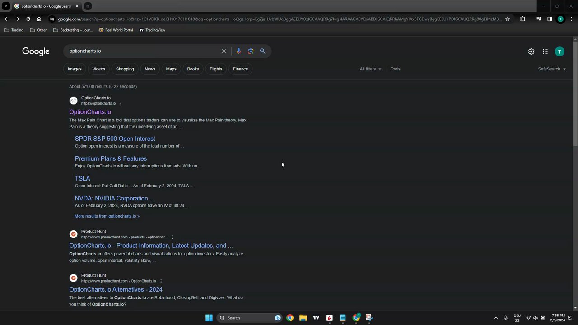
Task: Go back to previous page
Action: [6, 19]
